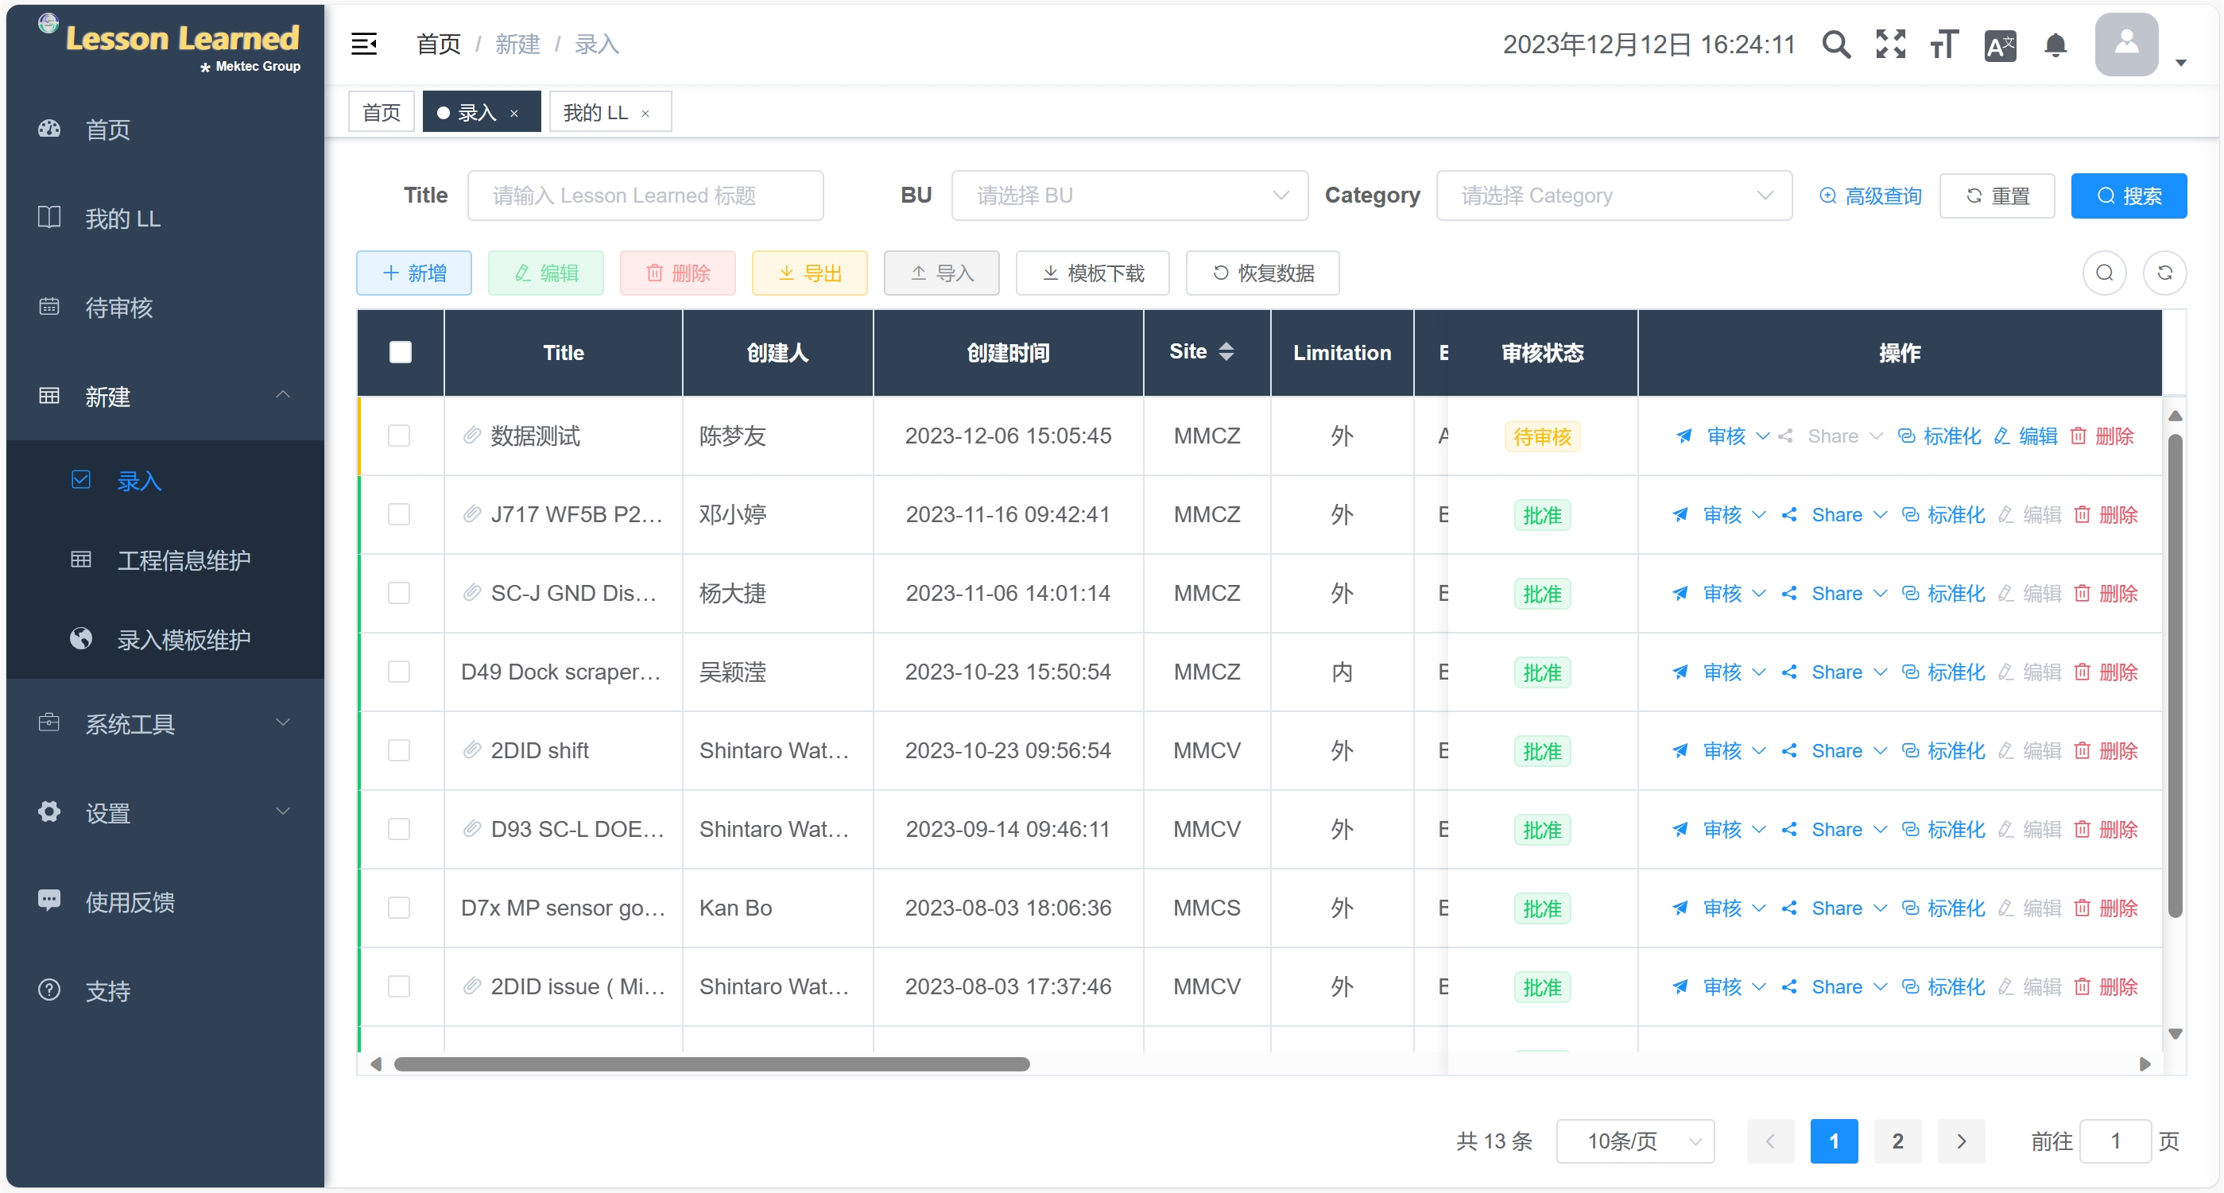Toggle the select-all checkbox in table header
This screenshot has height=1193, width=2224.
[400, 352]
